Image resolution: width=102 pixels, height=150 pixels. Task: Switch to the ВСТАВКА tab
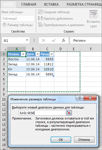[51, 4]
